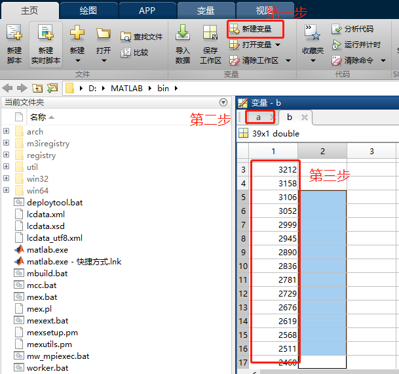The width and height of the screenshot is (399, 374).
Task: Open the 清除工作区 dropdown arrow
Action: click(288, 60)
